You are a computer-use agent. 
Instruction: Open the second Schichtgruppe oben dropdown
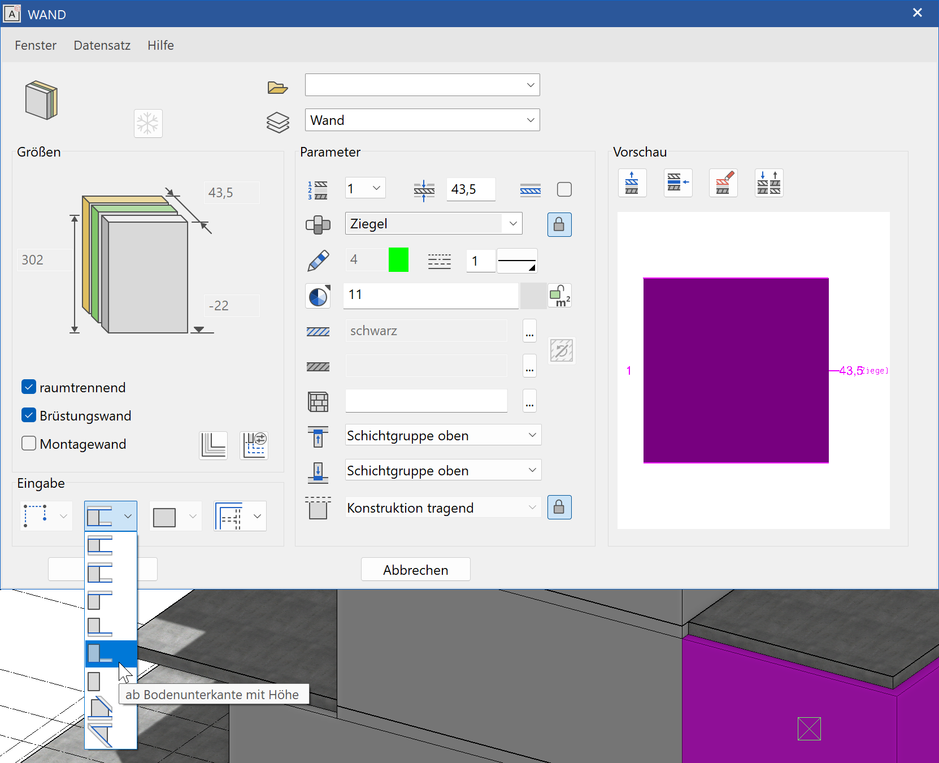444,470
